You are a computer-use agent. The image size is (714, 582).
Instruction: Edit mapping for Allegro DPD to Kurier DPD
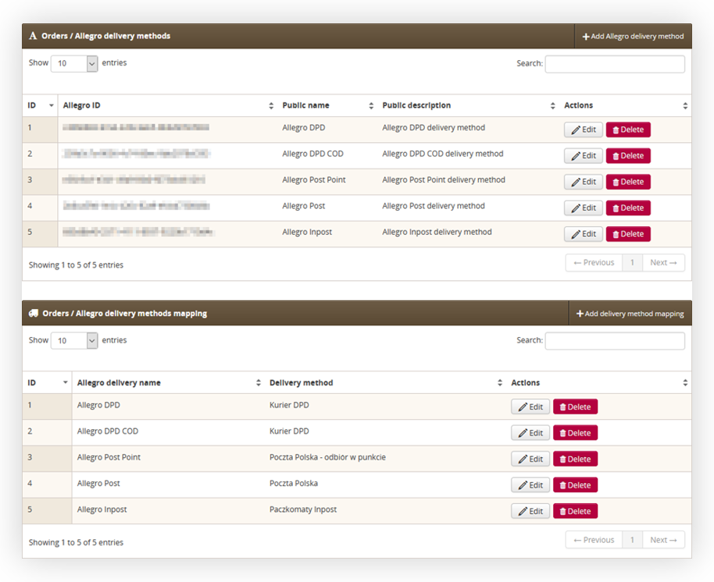coord(530,407)
